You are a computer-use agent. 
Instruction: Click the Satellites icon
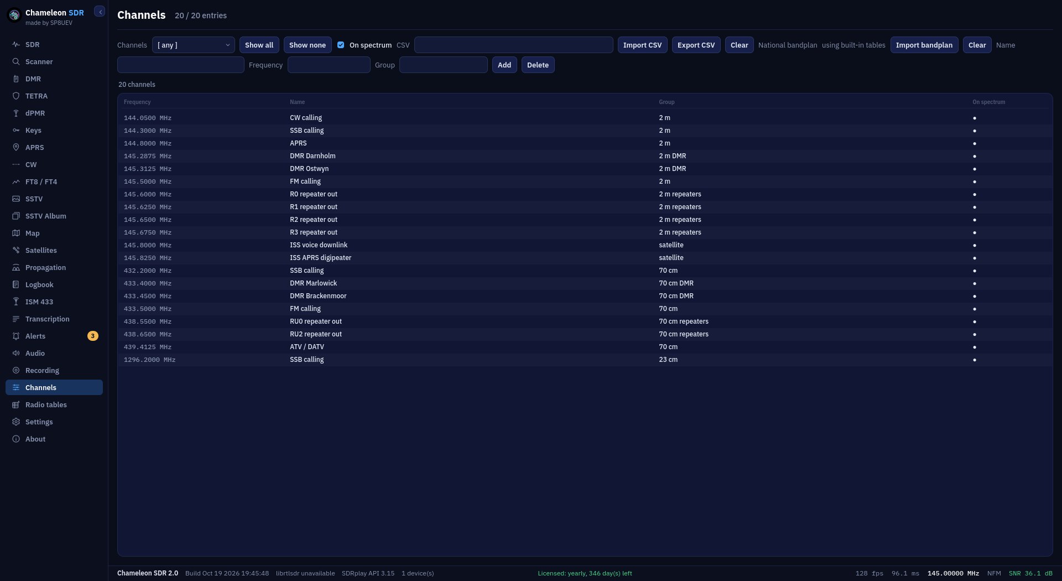pos(16,251)
